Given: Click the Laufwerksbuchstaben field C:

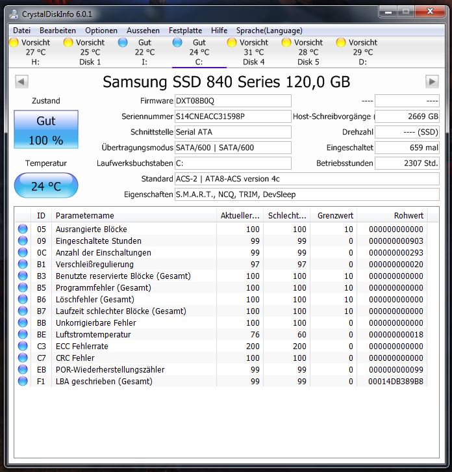Looking at the screenshot, I should [x=232, y=163].
